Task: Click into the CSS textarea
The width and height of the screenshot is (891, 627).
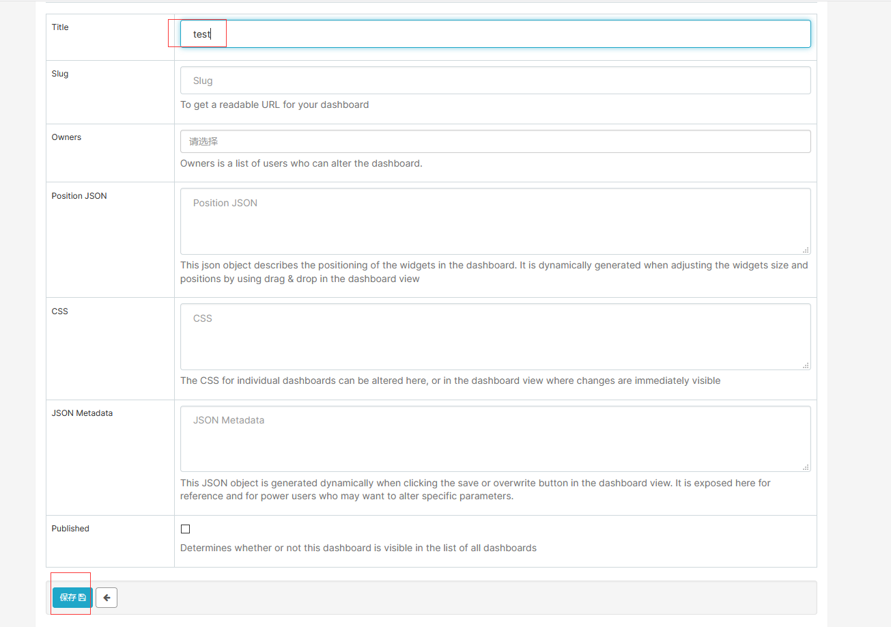Action: click(495, 337)
